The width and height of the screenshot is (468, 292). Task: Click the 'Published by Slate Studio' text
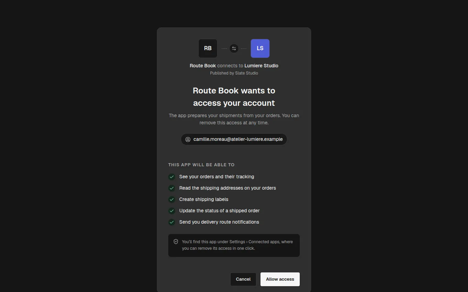(x=234, y=73)
